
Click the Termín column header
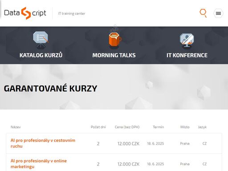[159, 127]
